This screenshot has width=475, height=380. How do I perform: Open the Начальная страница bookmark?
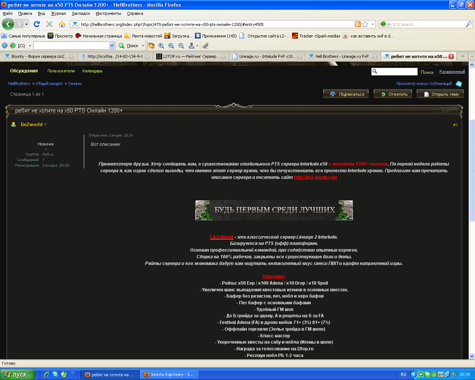click(99, 36)
